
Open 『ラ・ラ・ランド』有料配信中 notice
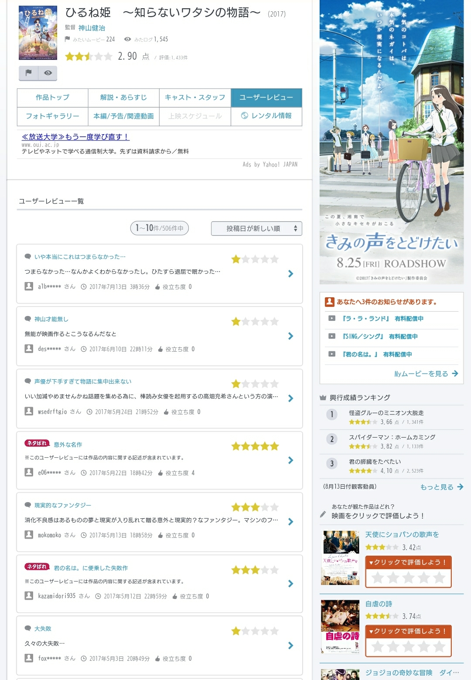coord(383,319)
